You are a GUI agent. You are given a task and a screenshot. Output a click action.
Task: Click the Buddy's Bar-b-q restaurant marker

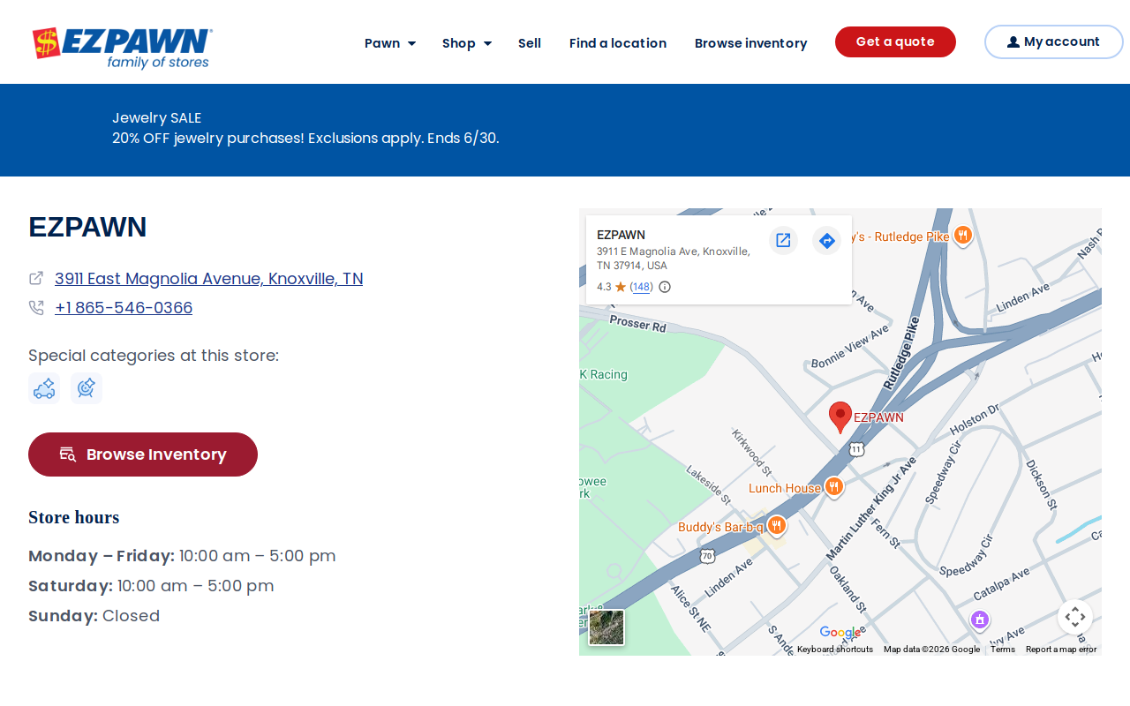coord(776,526)
